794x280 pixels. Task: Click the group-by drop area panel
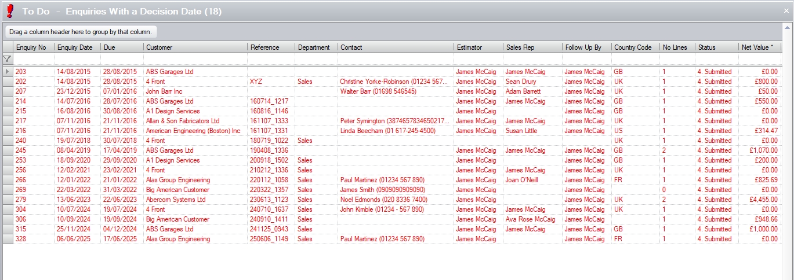click(x=81, y=32)
